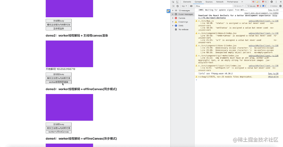Toggle the console sidebar show/hide icon

173,6
